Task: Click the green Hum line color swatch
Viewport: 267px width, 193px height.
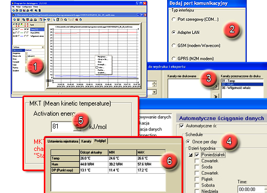Action: point(22,33)
